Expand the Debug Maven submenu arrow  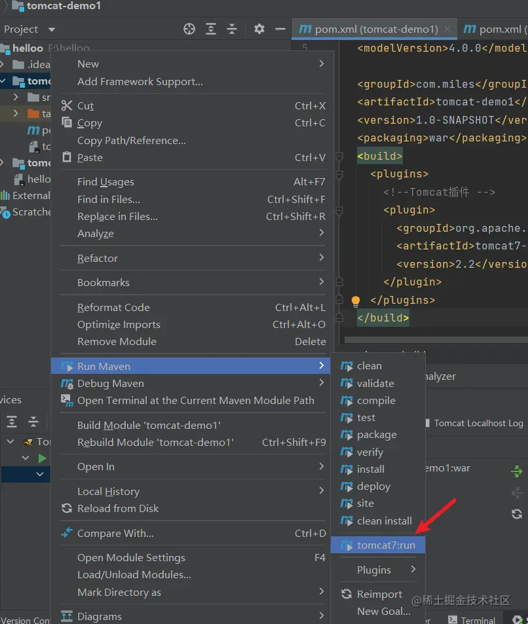(x=322, y=383)
